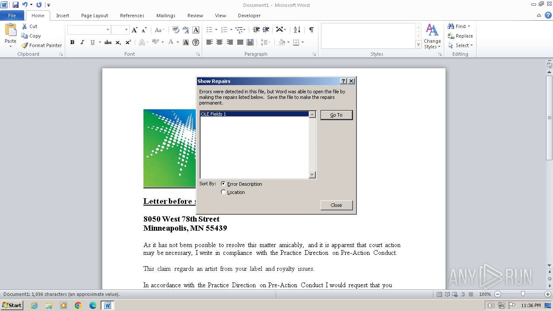Screen dimensions: 553x311
Task: Click the zoom slider handle
Action: pyautogui.click(x=523, y=294)
